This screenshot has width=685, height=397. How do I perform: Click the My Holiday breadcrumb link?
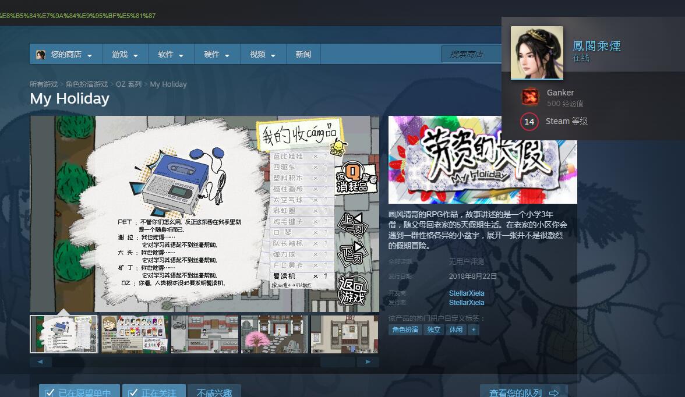tap(168, 84)
